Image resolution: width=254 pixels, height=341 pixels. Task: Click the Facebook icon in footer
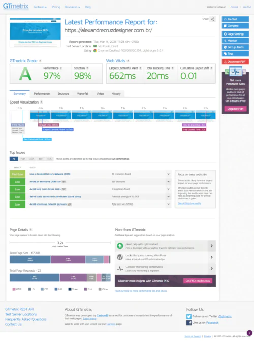click(x=188, y=323)
